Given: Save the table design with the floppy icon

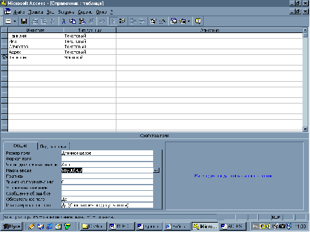Looking at the screenshot, I should pos(24,21).
